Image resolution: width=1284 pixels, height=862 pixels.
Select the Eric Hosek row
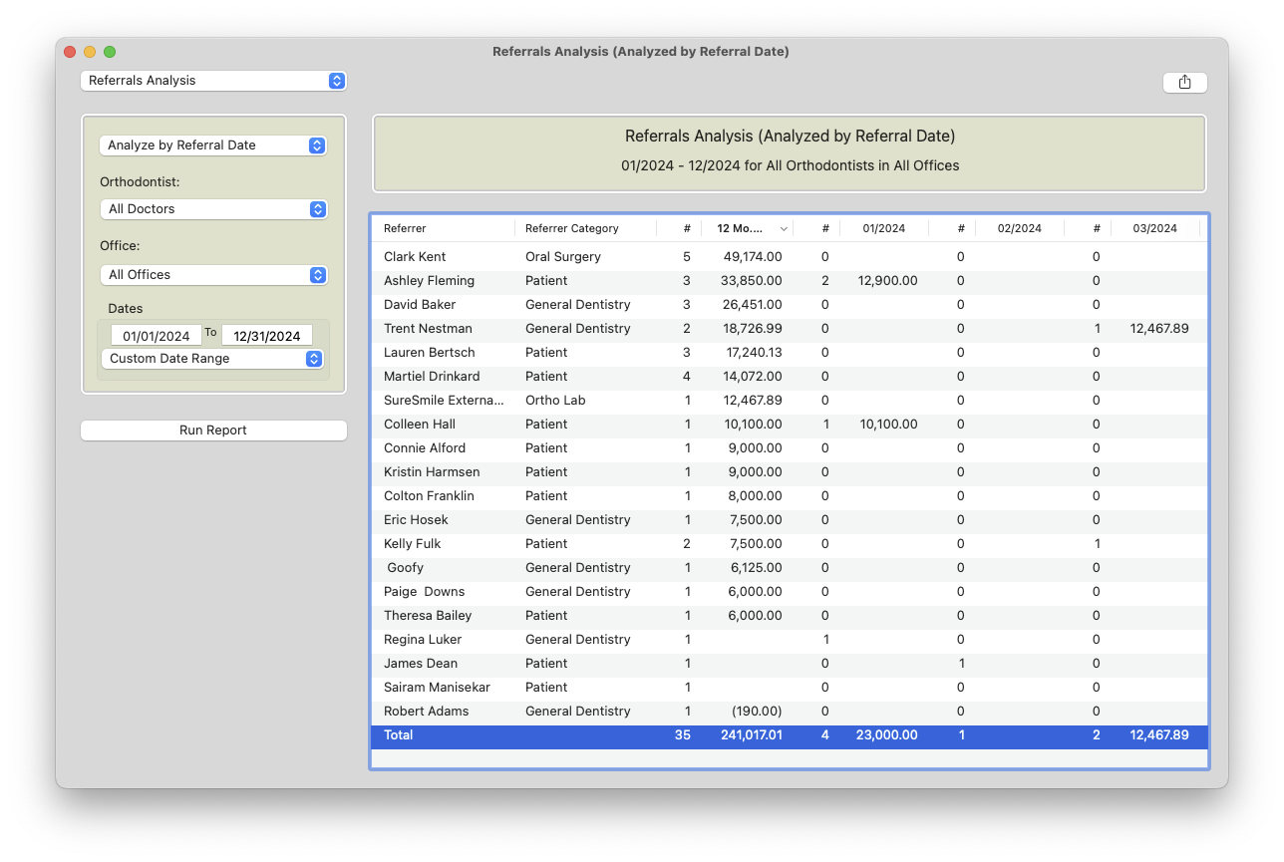tap(790, 520)
